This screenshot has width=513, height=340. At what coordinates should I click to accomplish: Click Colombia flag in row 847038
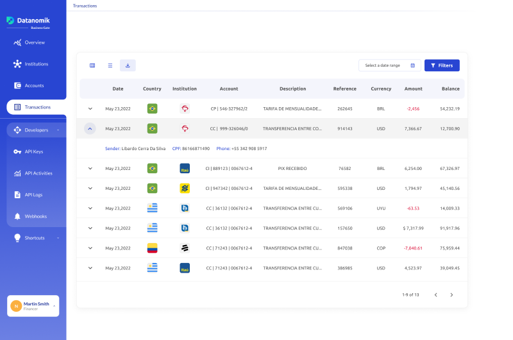[x=152, y=248]
